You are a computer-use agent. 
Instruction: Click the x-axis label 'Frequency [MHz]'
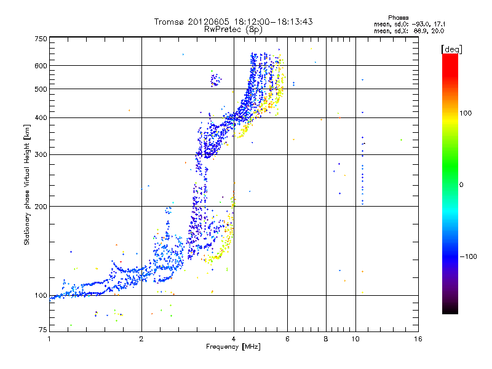click(x=233, y=347)
